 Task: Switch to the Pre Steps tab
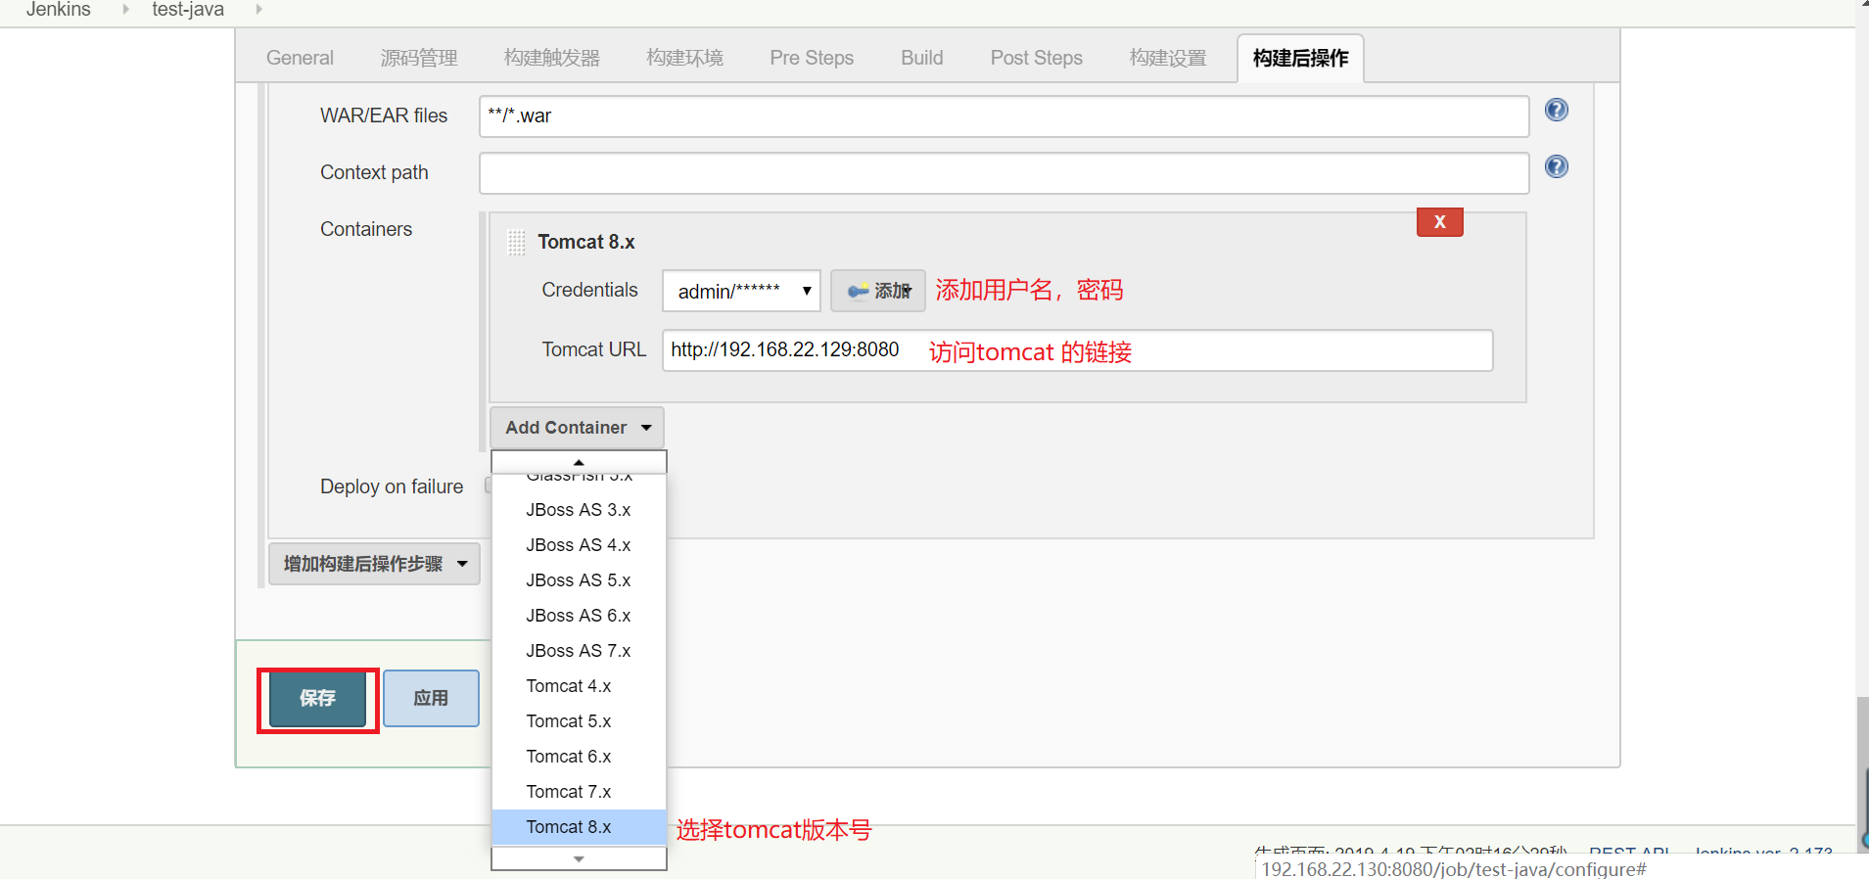[812, 58]
